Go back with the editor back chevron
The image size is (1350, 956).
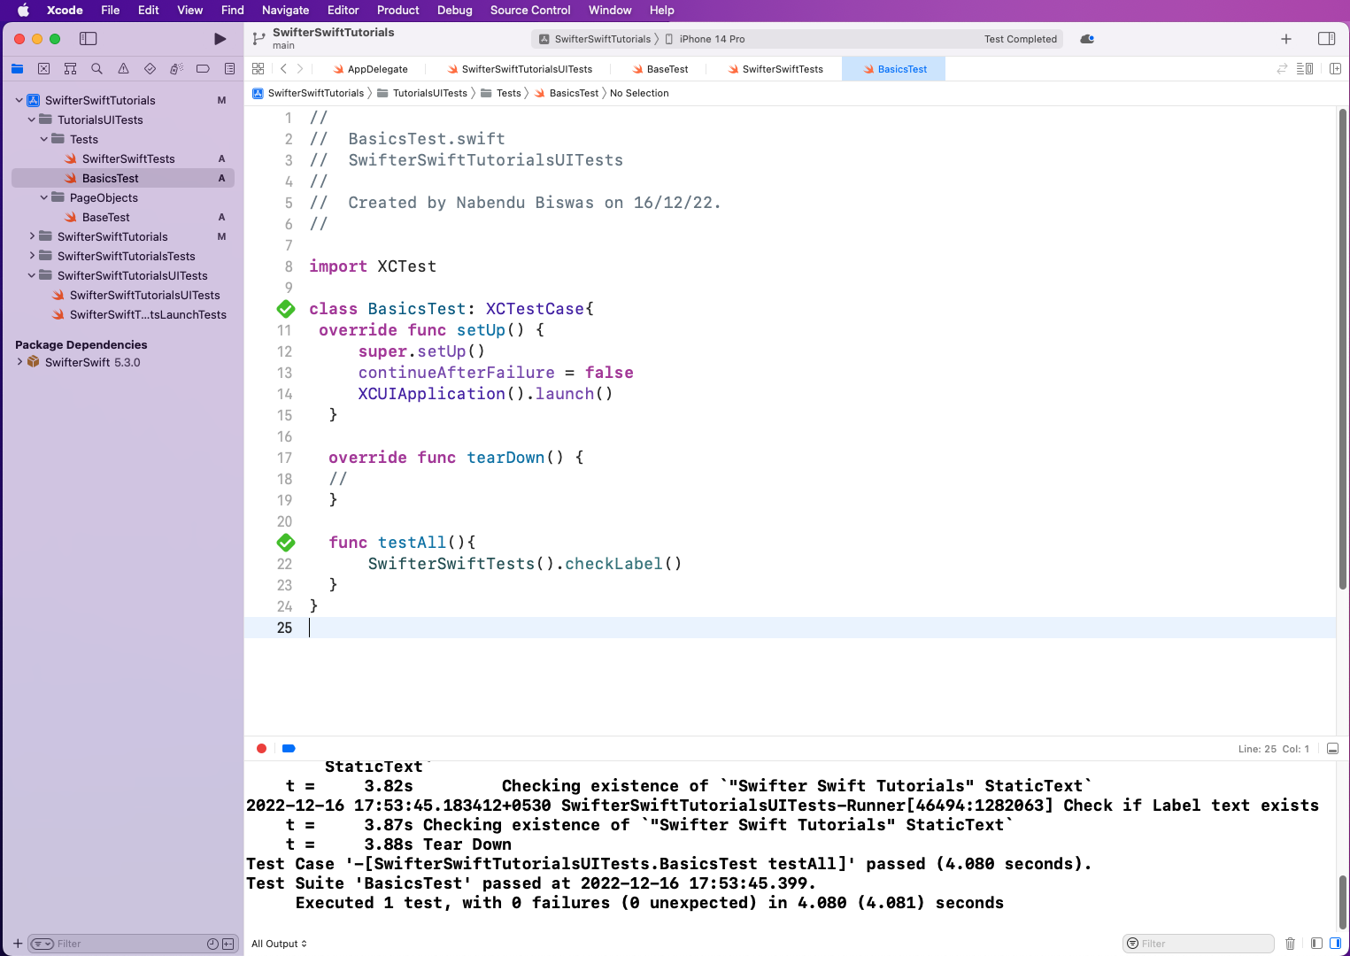point(283,69)
